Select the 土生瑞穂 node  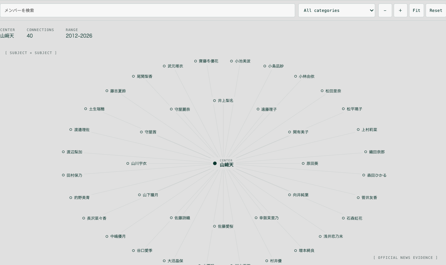coord(94,109)
